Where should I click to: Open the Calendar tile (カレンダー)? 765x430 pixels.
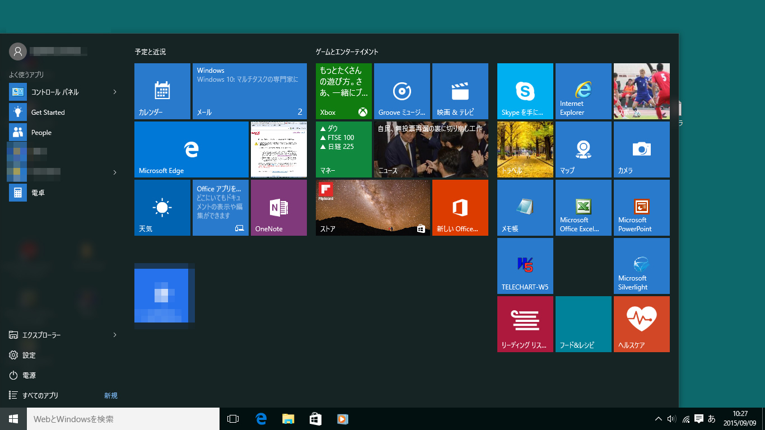(162, 91)
